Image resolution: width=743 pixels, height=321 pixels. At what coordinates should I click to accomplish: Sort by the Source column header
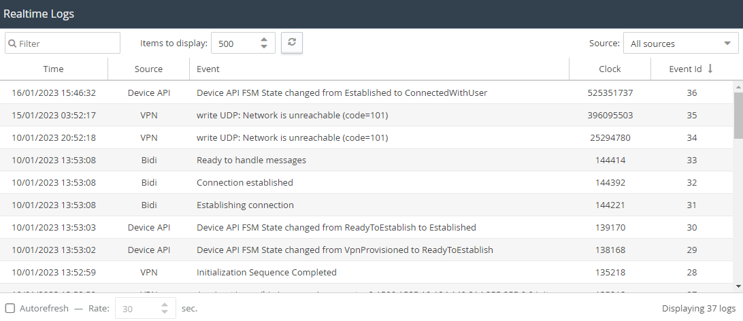149,69
